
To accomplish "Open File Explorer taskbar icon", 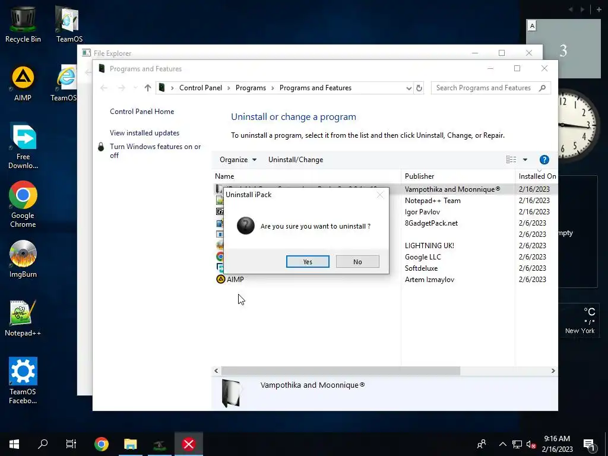I will tap(130, 444).
